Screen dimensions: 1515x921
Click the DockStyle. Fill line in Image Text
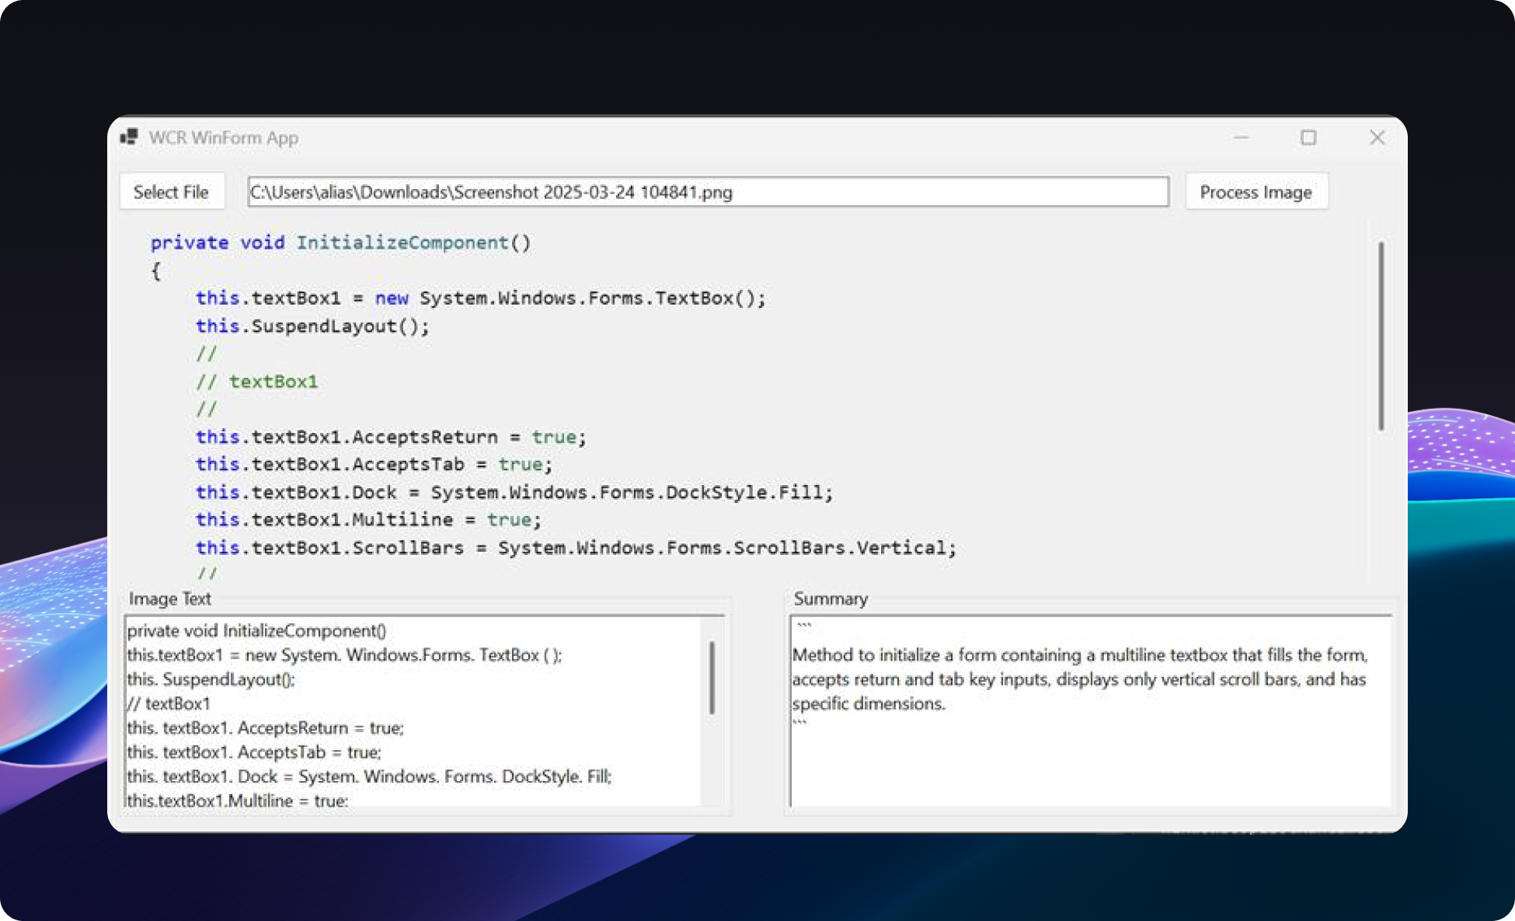369,776
